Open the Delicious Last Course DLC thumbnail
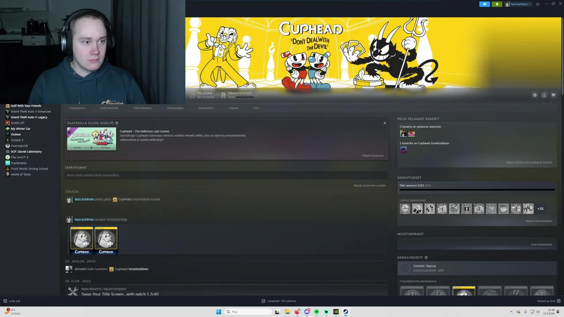Screen dimensions: 564x317 click(x=92, y=139)
